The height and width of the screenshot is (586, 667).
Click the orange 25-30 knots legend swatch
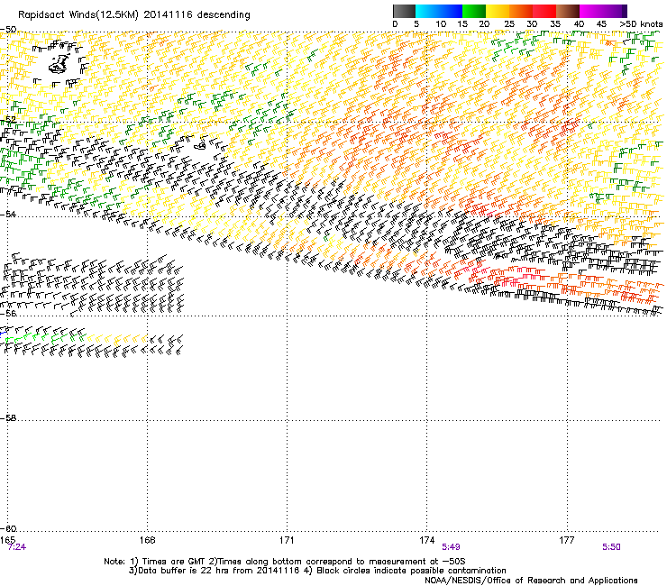click(521, 11)
